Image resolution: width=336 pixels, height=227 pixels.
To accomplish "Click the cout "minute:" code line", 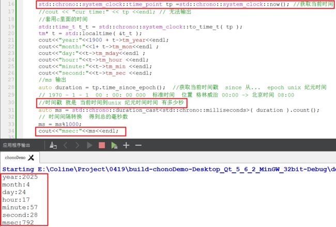I will (95, 67).
